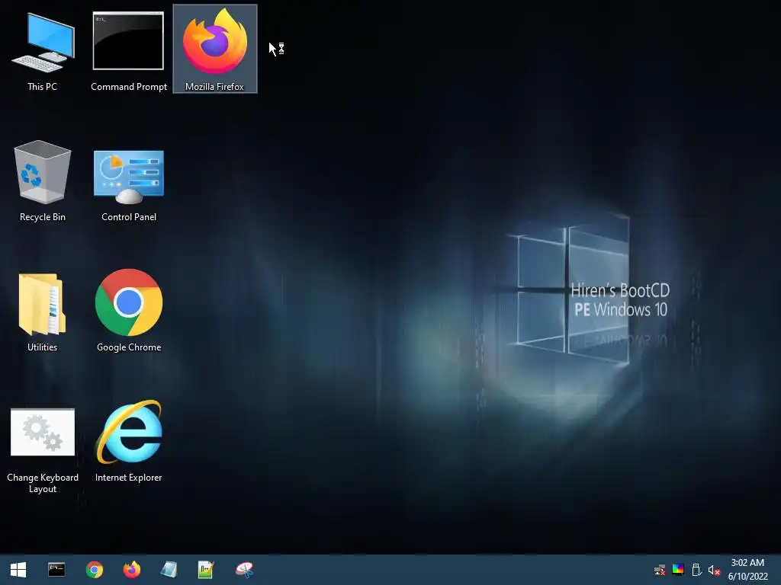Click the "Control Panel" label text
Viewport: 781px width, 585px height.
pos(128,217)
